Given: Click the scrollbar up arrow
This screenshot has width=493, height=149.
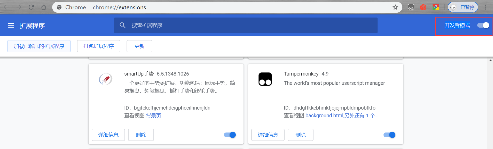Looking at the screenshot, I should [490, 60].
